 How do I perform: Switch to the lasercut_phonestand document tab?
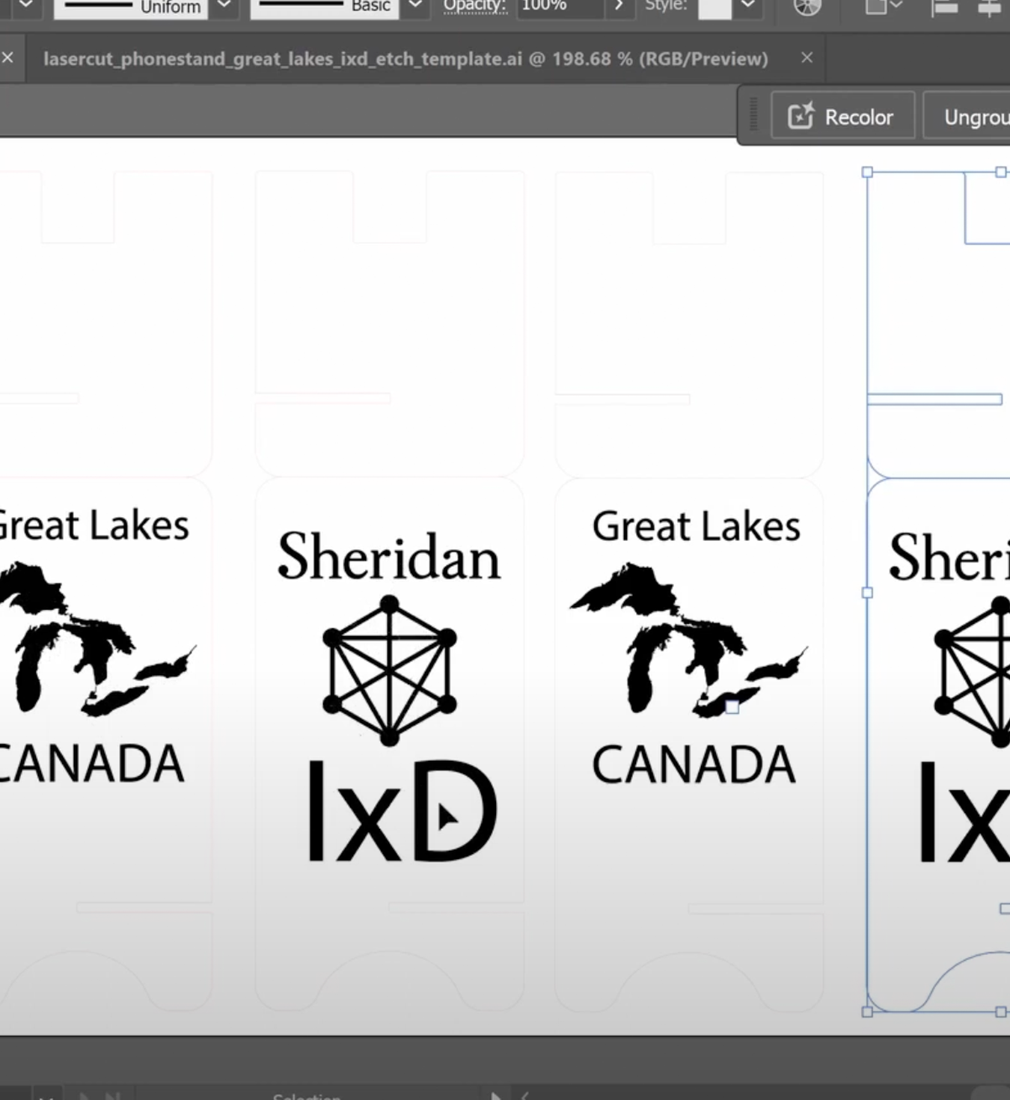[405, 59]
